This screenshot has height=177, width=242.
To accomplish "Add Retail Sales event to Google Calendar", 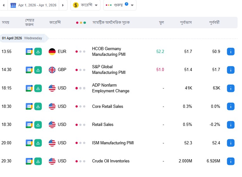I will [x=29, y=124].
